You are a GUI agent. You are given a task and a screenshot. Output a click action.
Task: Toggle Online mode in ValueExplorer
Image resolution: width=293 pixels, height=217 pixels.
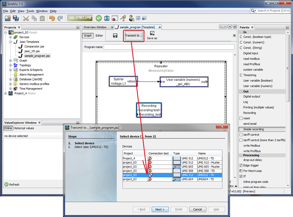tap(8, 128)
